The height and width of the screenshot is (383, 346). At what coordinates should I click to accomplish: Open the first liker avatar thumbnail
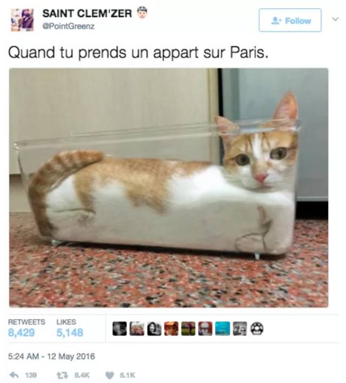click(119, 328)
